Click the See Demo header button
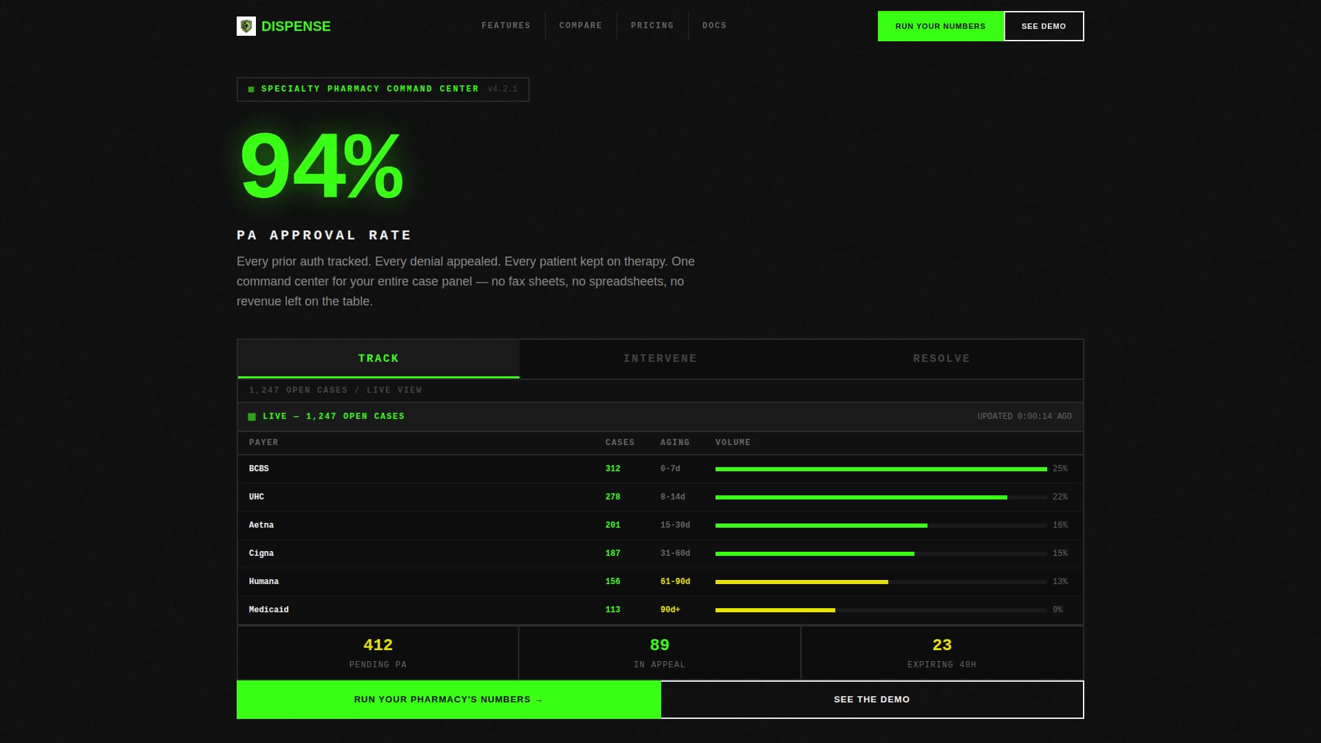1321x743 pixels. click(1044, 26)
